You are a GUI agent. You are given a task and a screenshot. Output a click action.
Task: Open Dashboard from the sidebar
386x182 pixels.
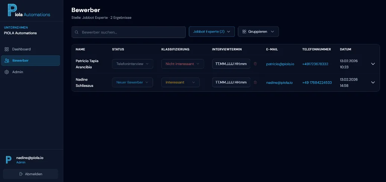21,49
